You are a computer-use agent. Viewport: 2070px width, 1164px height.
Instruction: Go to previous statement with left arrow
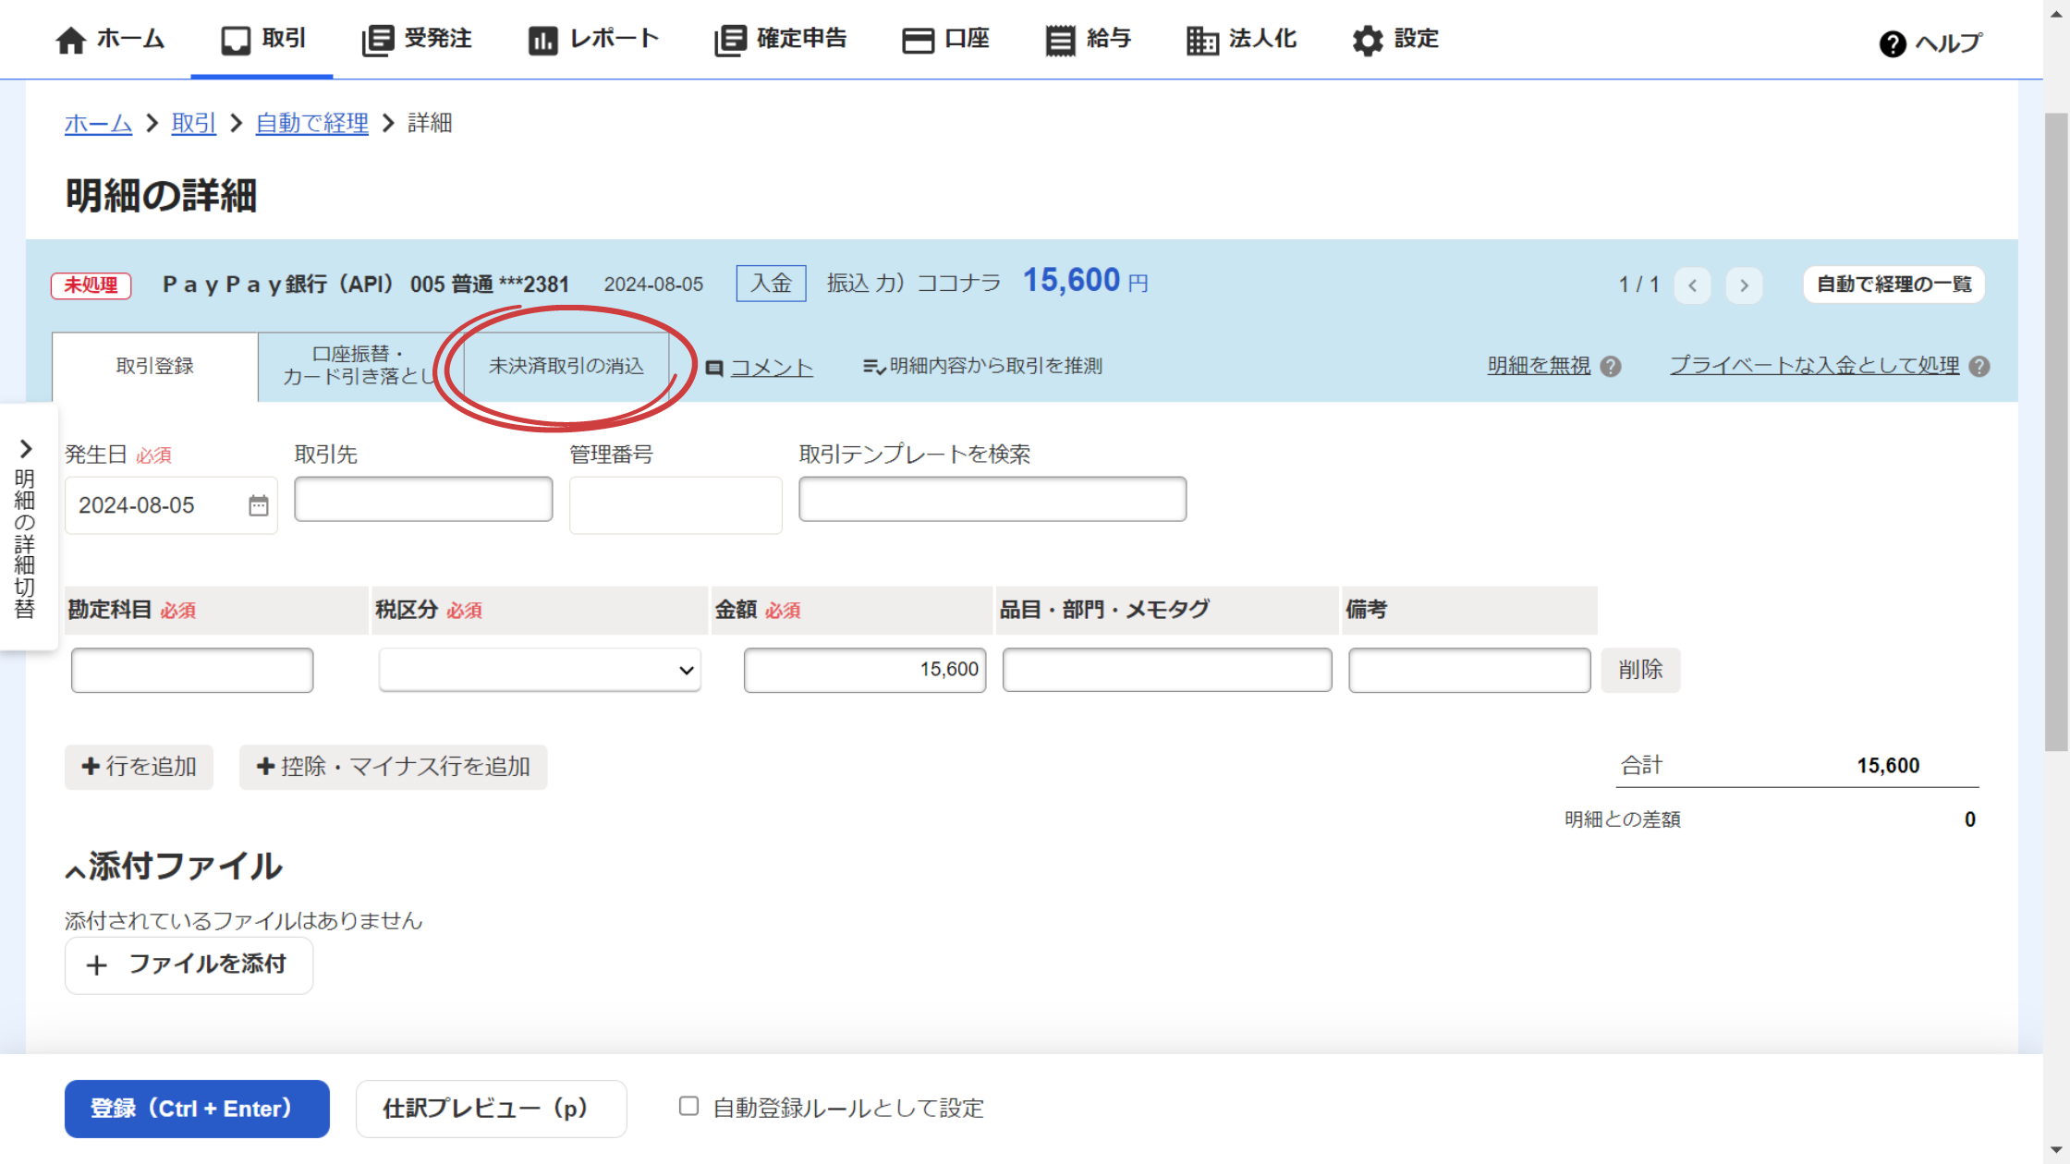point(1692,285)
